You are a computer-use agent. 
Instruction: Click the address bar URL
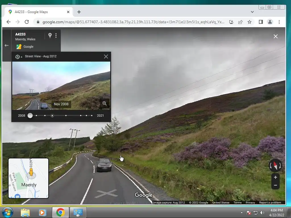click(133, 22)
